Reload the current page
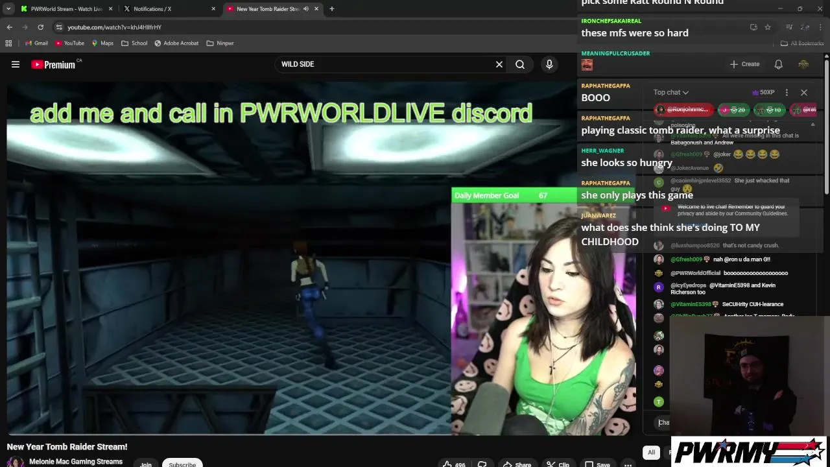The width and height of the screenshot is (830, 467). pos(40,27)
